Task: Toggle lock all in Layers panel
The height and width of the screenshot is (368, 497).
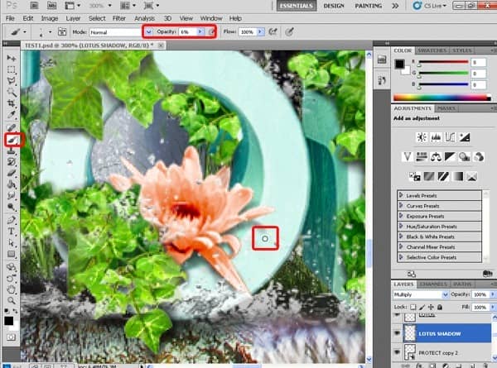Action: [x=440, y=307]
